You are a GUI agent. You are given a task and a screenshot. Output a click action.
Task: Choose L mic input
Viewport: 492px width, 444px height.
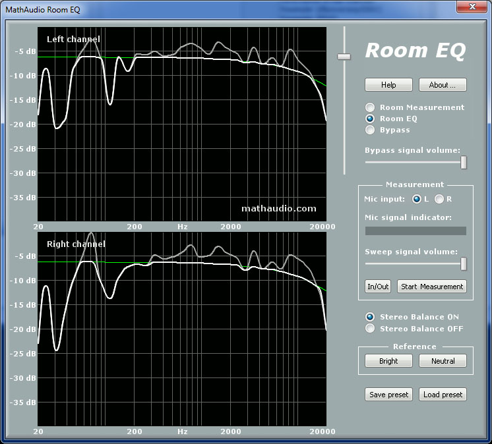tap(417, 199)
